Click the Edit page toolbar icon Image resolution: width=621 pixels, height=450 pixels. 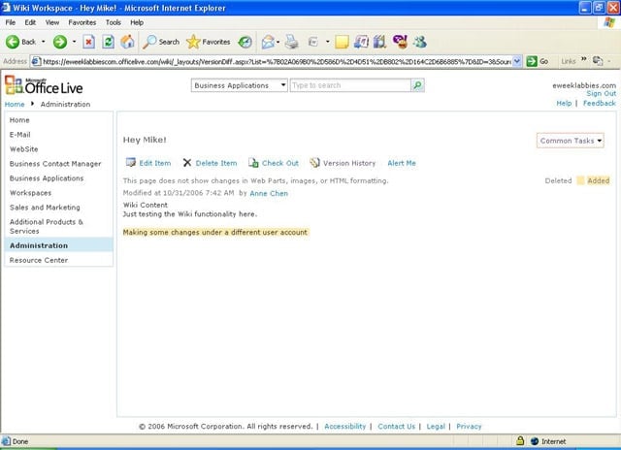pyautogui.click(x=312, y=42)
